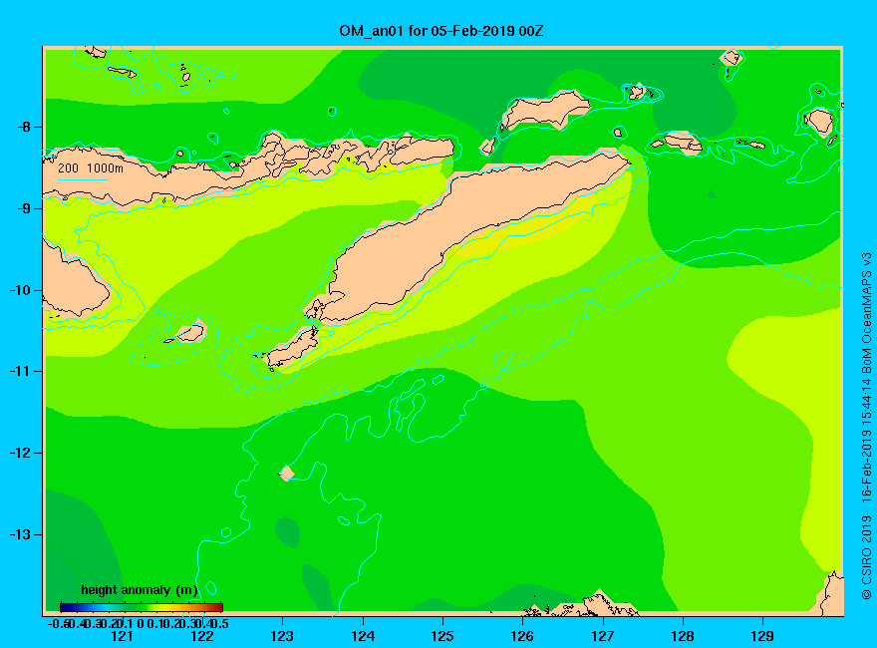The width and height of the screenshot is (877, 648).
Task: Click the longitude label "126"
Action: click(522, 636)
